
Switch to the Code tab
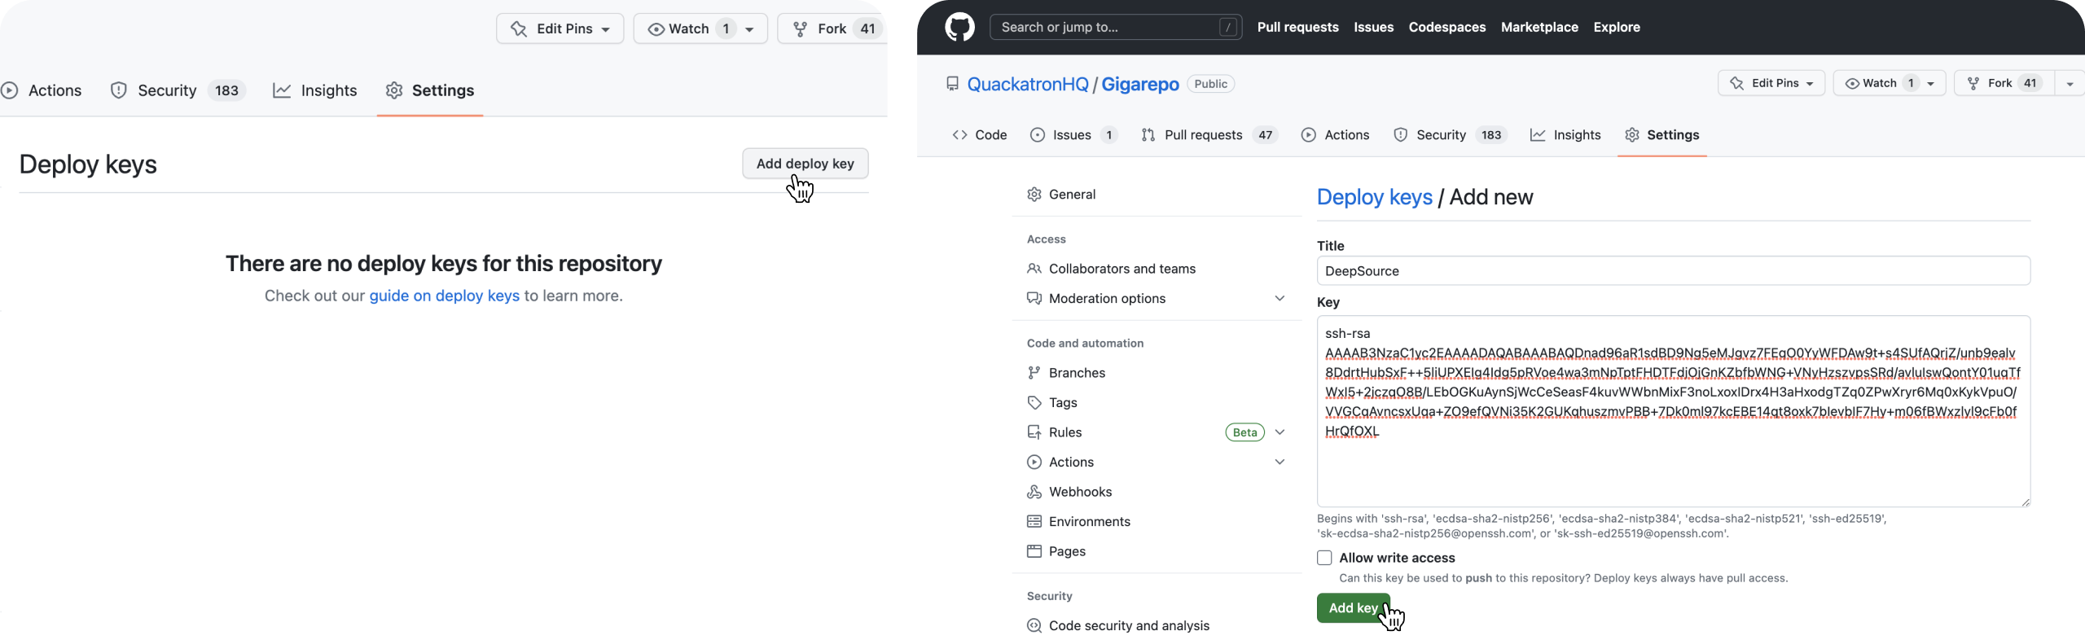click(980, 135)
